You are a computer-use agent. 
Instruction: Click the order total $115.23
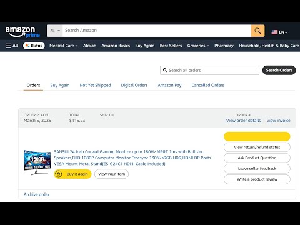pos(77,121)
